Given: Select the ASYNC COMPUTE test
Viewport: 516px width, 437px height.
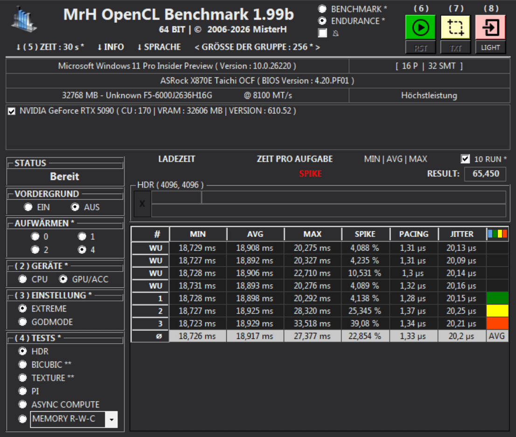Looking at the screenshot, I should click(23, 404).
